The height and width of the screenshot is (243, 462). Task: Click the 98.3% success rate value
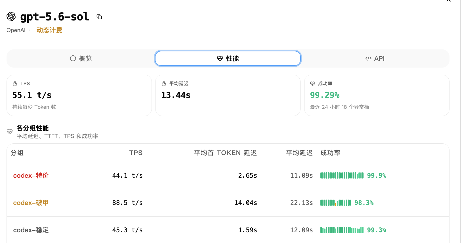[364, 203]
